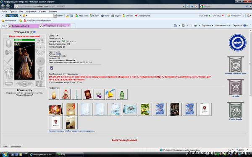252x157 pixels.
Task: Click the Избранное star favorites button
Action: [9, 21]
